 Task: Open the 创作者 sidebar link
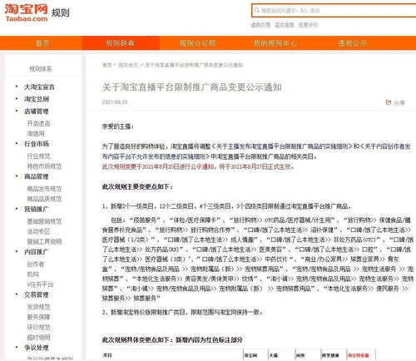(x=36, y=264)
